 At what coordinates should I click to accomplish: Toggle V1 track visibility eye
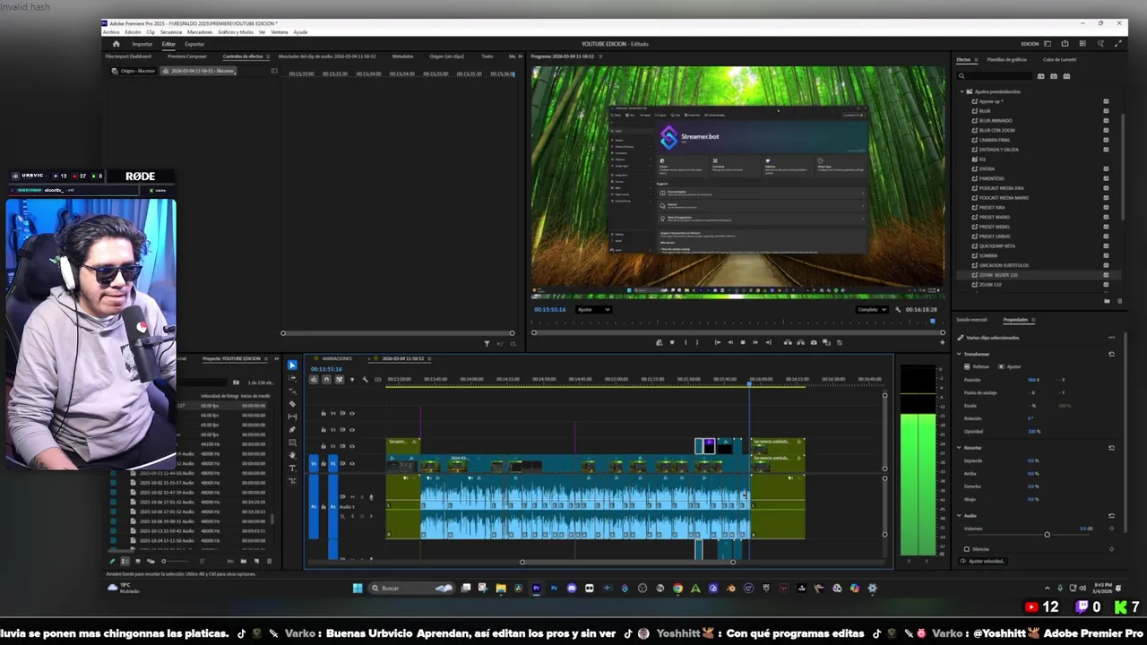[351, 463]
